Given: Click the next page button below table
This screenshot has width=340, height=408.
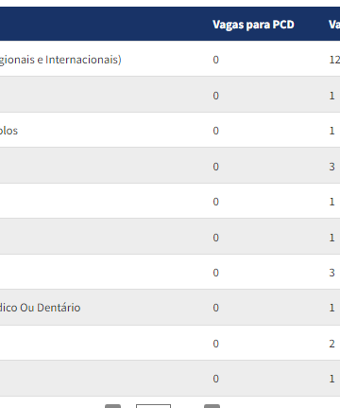Looking at the screenshot, I should pos(212,406).
